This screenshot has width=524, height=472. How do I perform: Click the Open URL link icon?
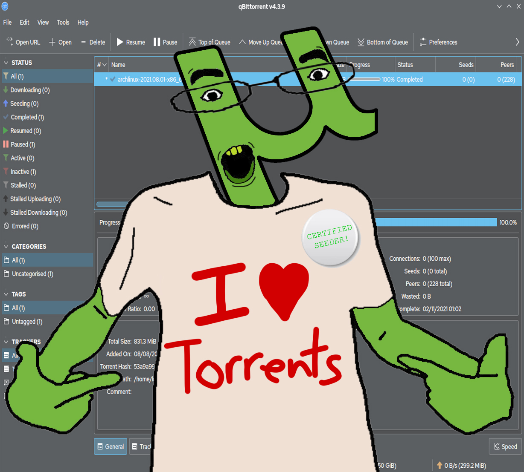(x=10, y=42)
